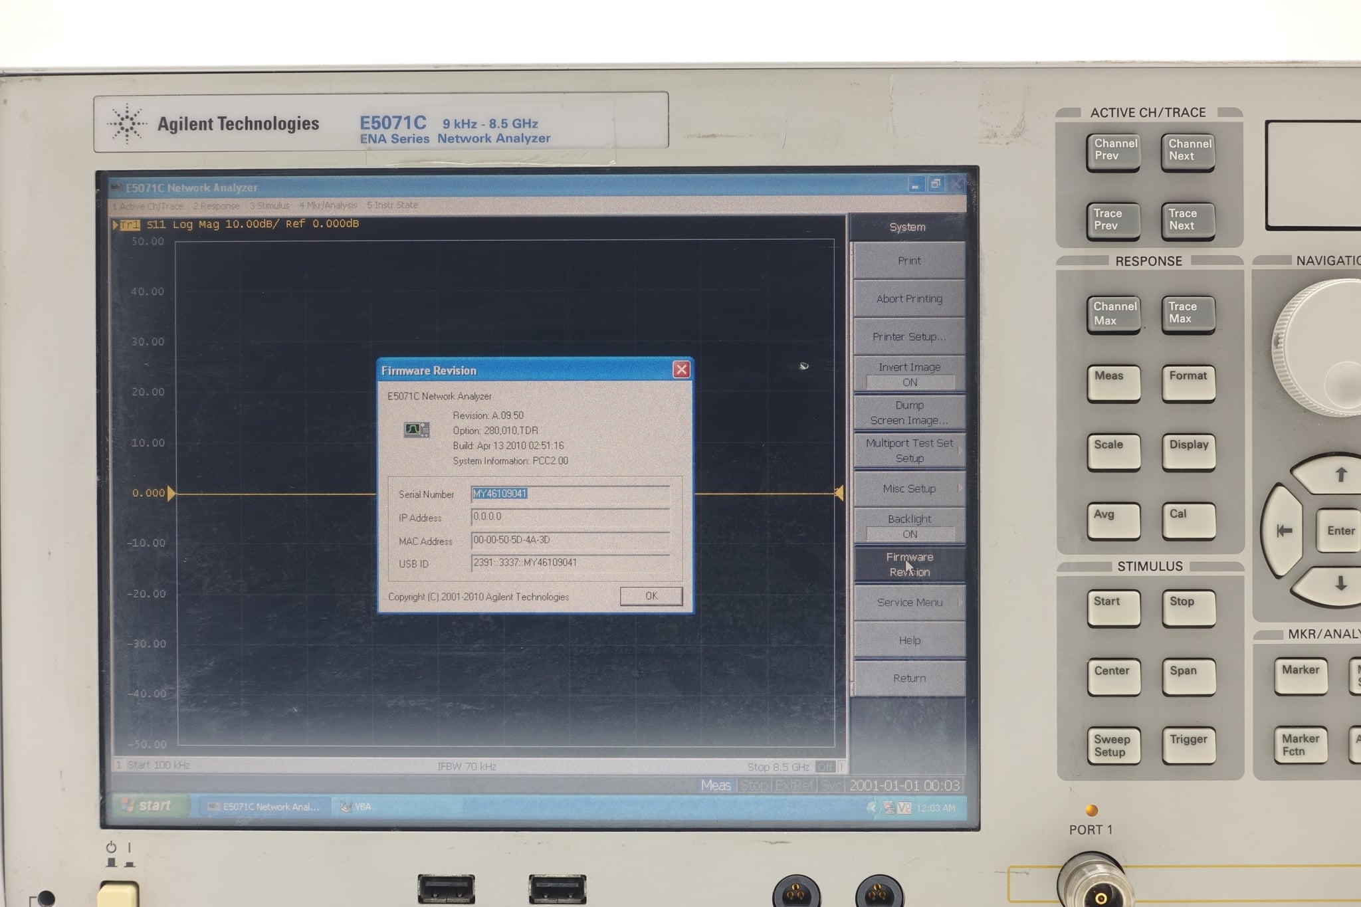Click the system tray network icon
The image size is (1361, 907).
[x=889, y=808]
